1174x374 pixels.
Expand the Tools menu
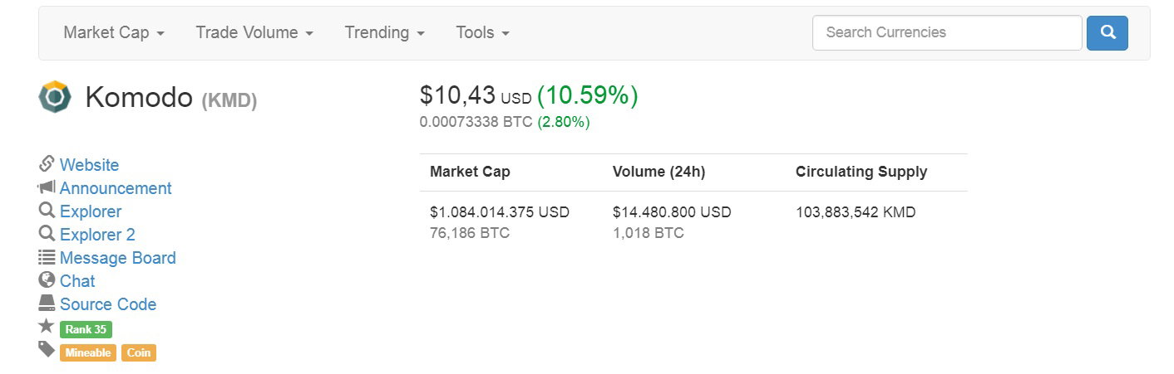[x=482, y=32]
